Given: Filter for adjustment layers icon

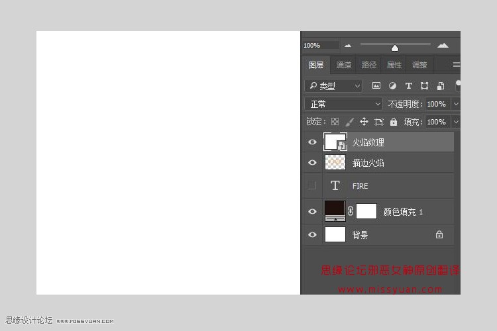Looking at the screenshot, I should tap(392, 86).
